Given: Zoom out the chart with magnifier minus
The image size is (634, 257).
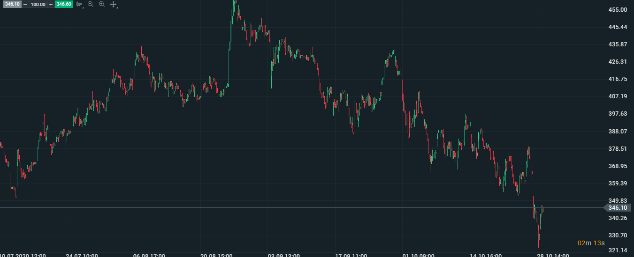Looking at the screenshot, I should coord(91,4).
